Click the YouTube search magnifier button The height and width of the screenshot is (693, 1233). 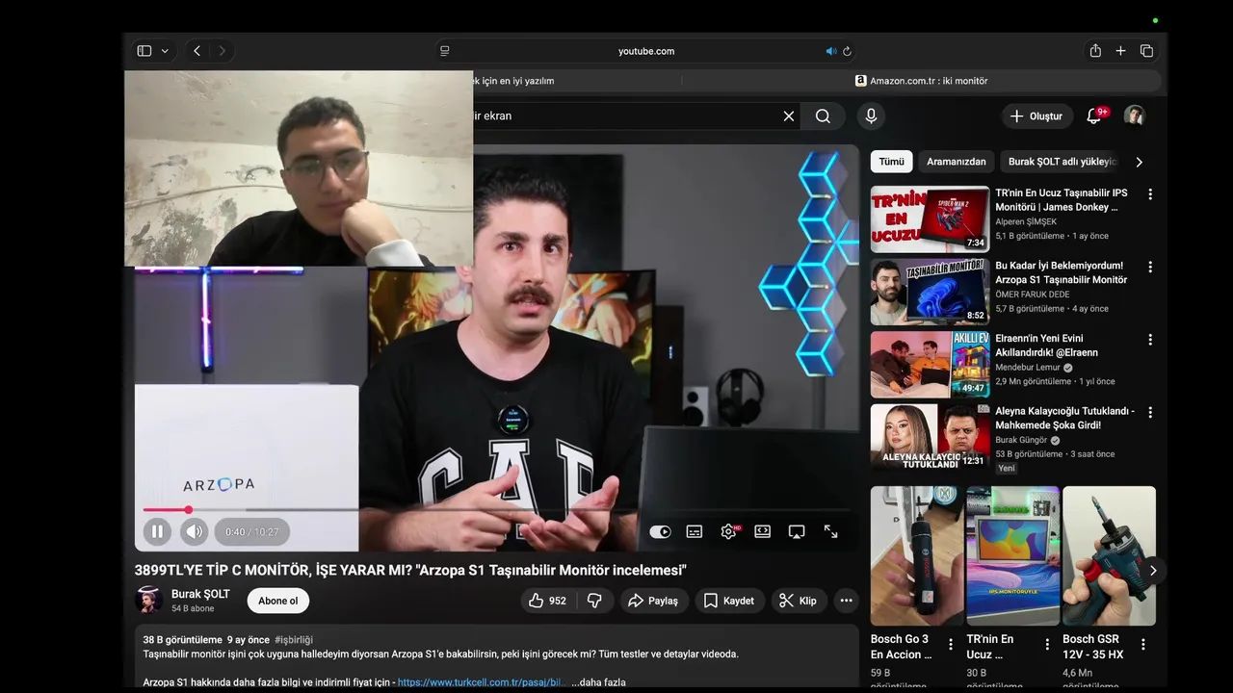click(823, 115)
